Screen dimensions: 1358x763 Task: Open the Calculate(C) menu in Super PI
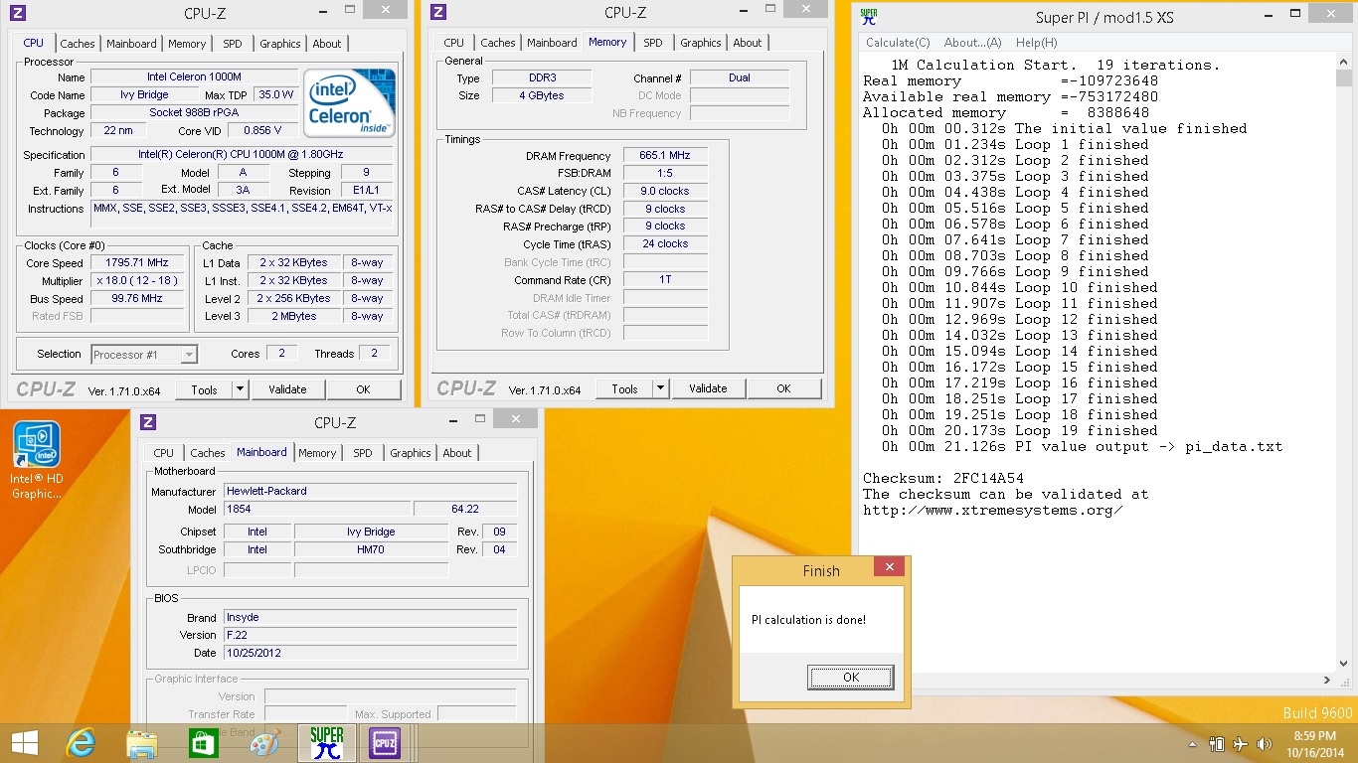click(898, 43)
